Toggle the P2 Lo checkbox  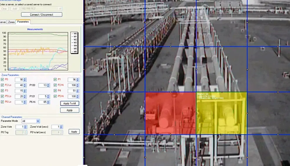[x=3, y=85]
